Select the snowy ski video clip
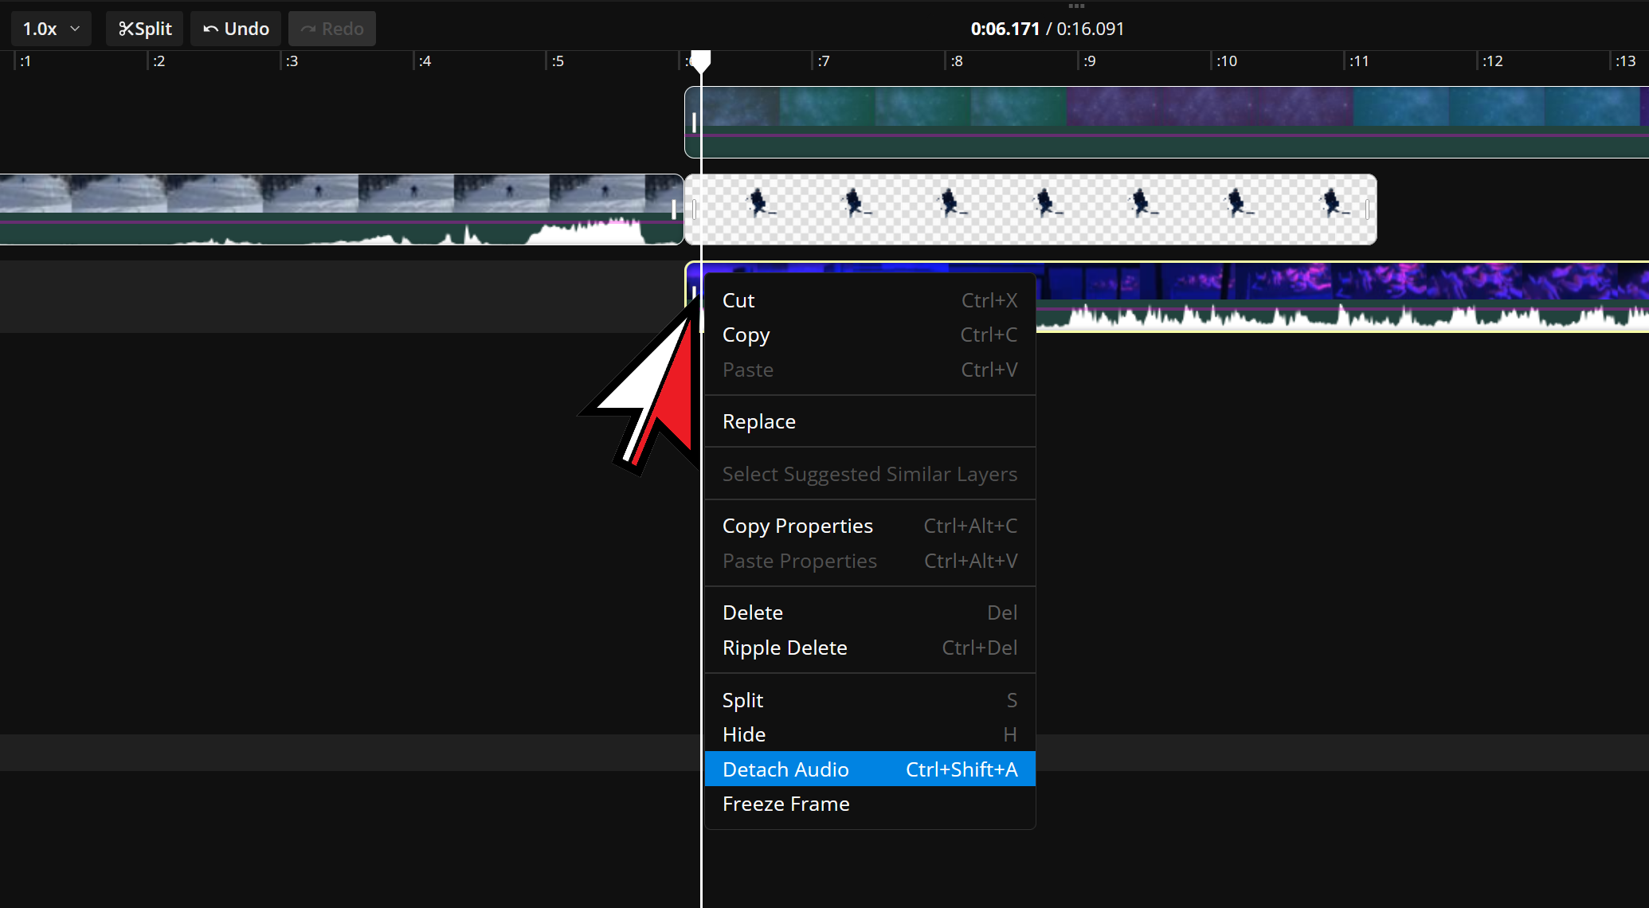The height and width of the screenshot is (908, 1649). pyautogui.click(x=335, y=209)
